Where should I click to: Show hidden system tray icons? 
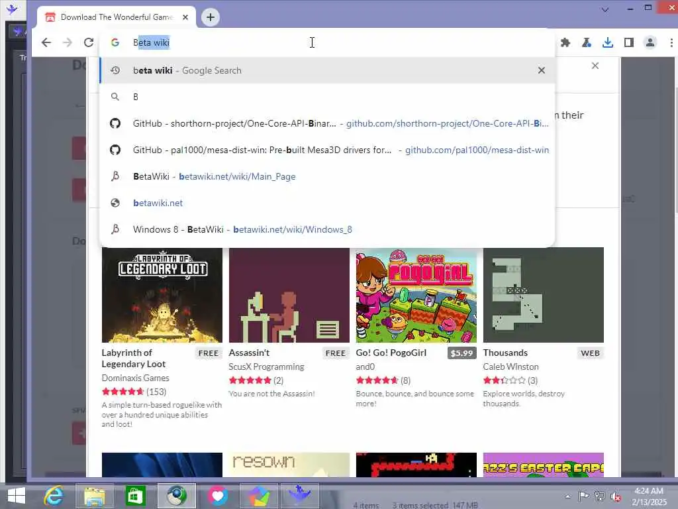click(567, 496)
